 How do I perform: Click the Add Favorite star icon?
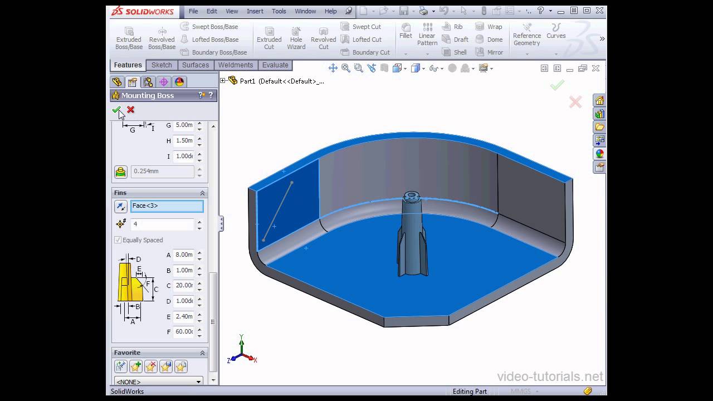(x=135, y=366)
